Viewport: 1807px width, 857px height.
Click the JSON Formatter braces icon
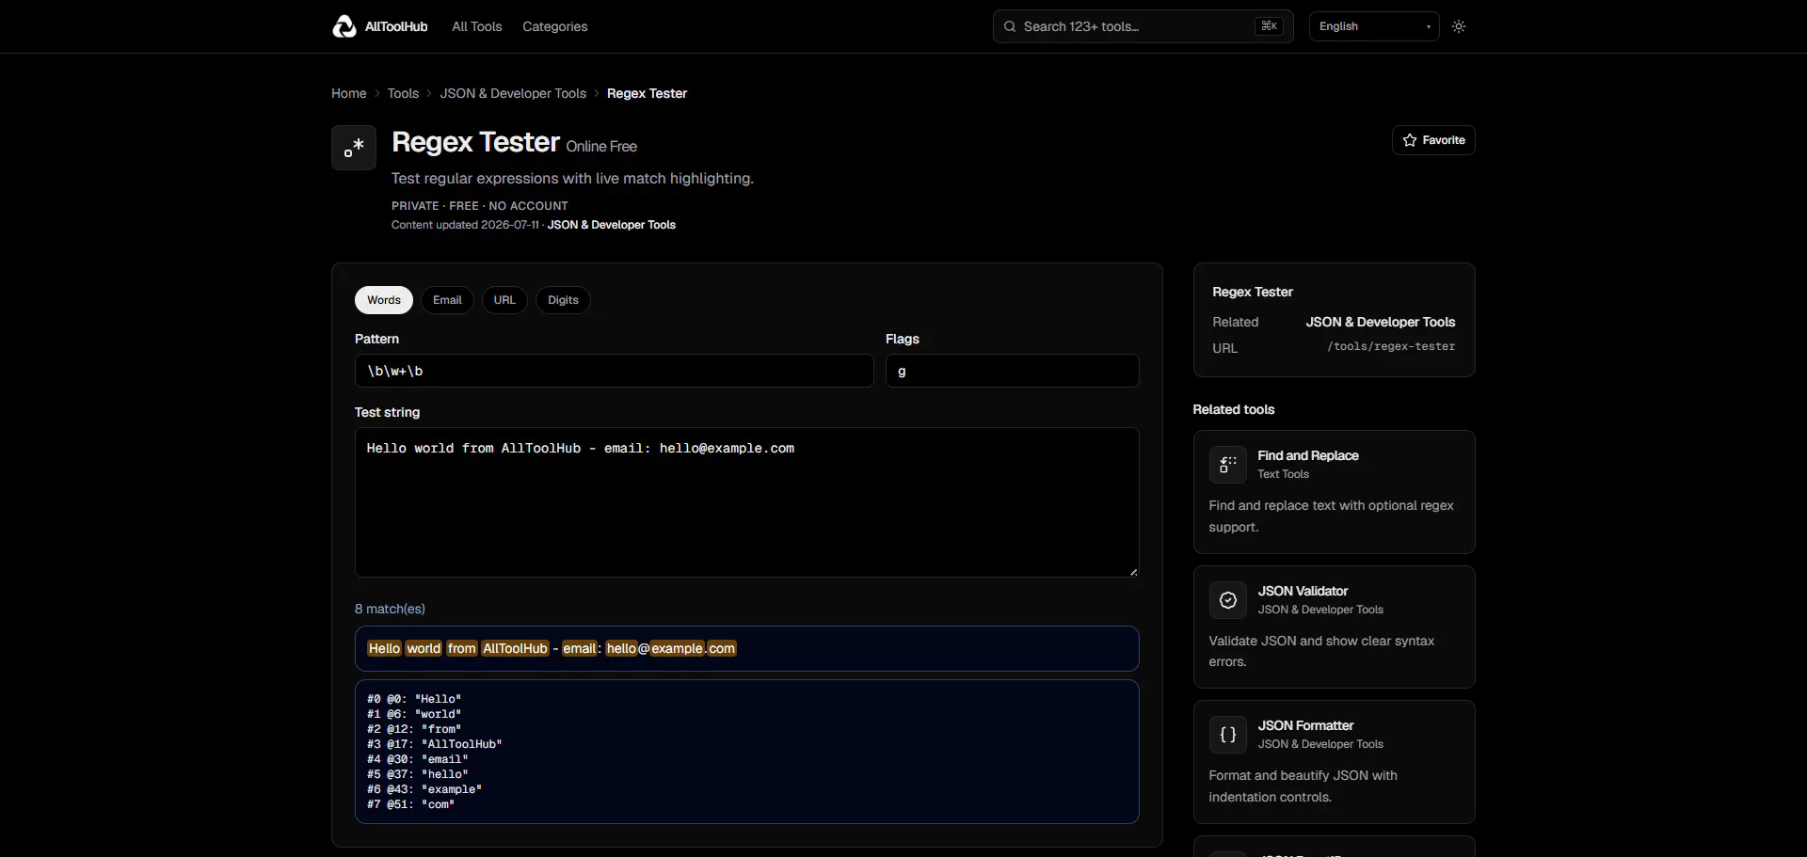tap(1228, 735)
